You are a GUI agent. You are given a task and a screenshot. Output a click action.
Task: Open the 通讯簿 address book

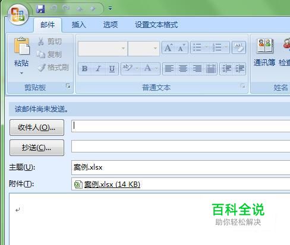tap(264, 52)
